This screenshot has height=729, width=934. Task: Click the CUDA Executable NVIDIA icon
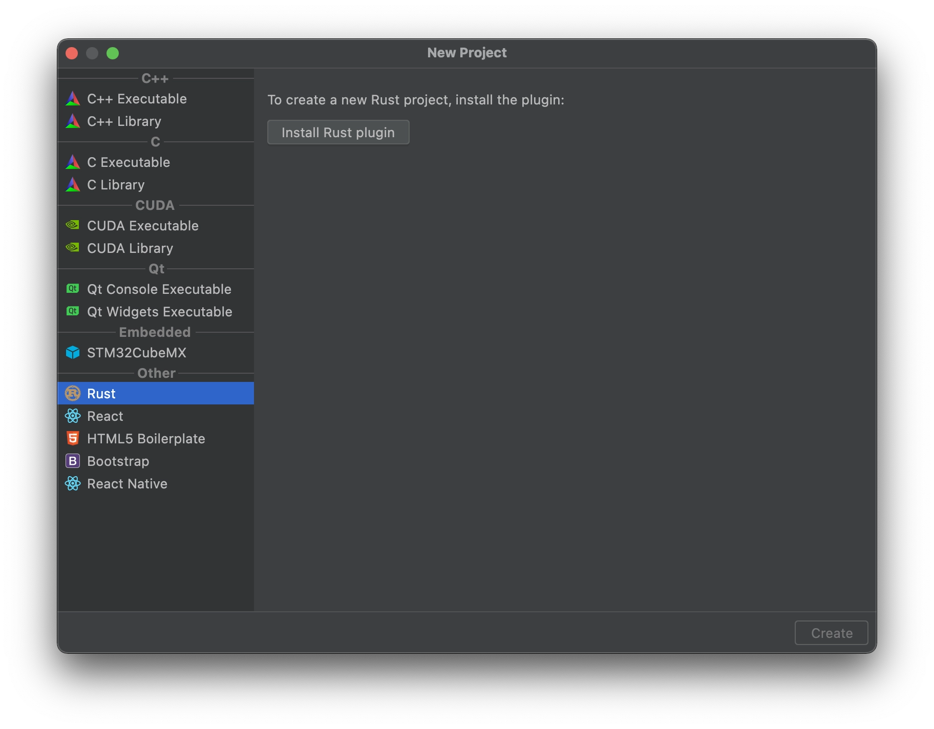click(73, 225)
